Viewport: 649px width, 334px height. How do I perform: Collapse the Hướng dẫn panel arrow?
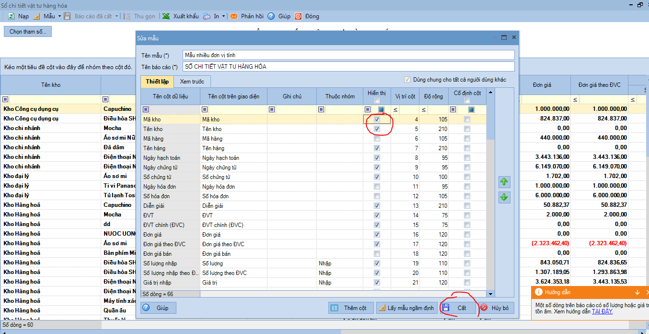click(x=637, y=292)
